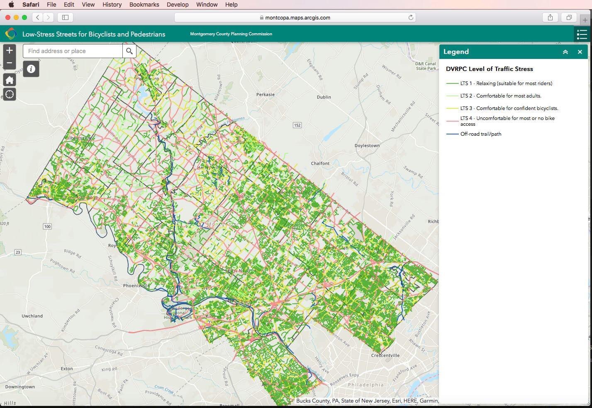The width and height of the screenshot is (592, 408).
Task: Collapse the Legend panel
Action: (565, 52)
